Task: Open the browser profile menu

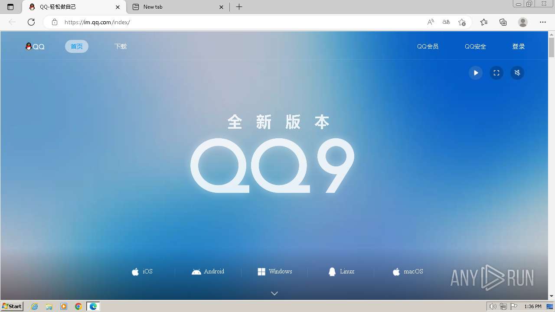Action: (523, 22)
